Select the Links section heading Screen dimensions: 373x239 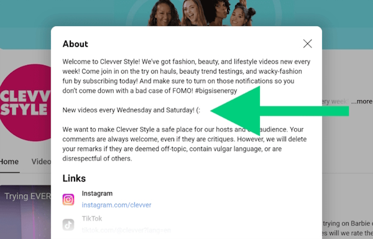(74, 178)
